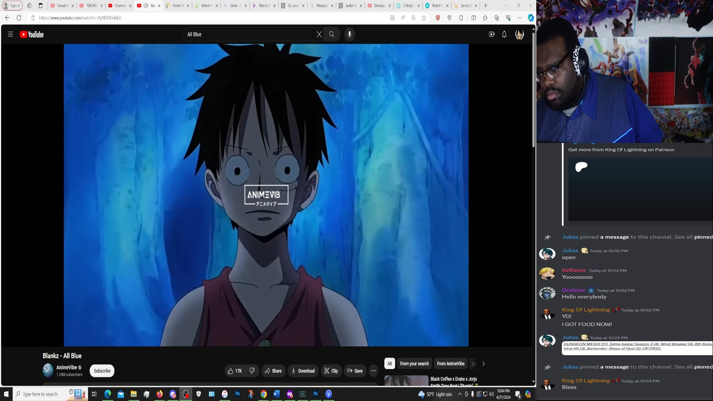
Task: Open the Copilot sidebar icon
Action: (531, 18)
